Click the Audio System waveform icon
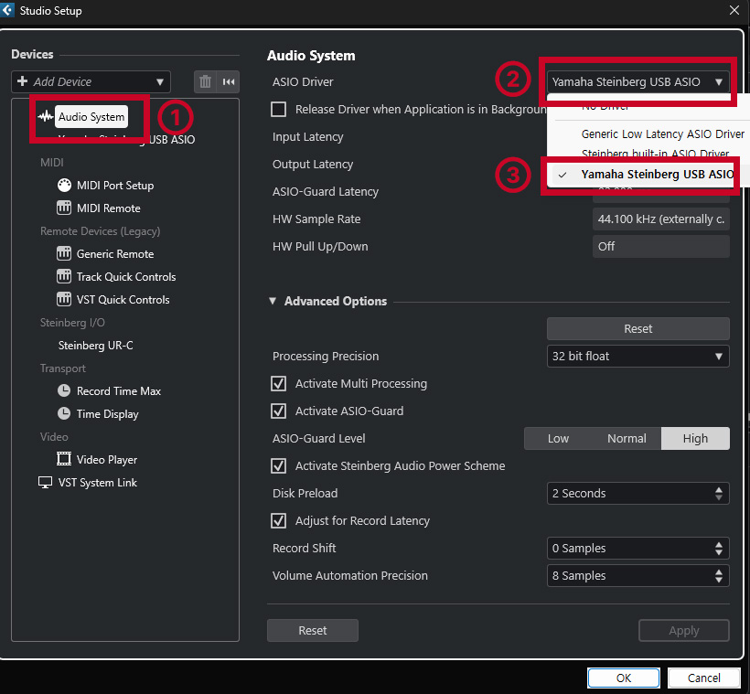 tap(46, 117)
